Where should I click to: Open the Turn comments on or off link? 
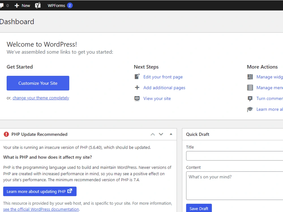[x=270, y=99]
